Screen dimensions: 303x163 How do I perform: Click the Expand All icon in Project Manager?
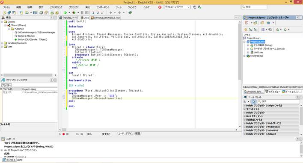point(251,30)
